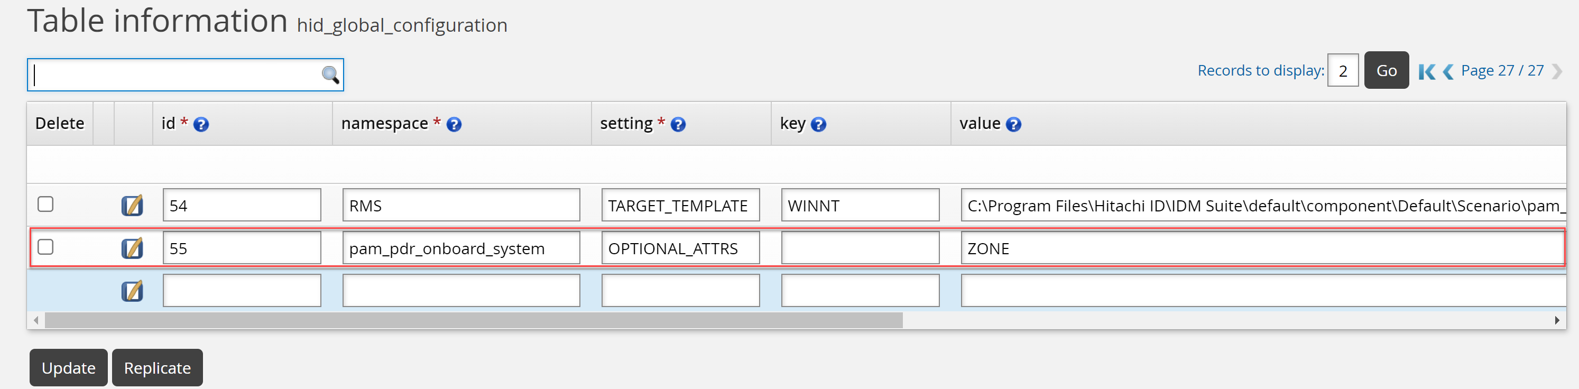Tick delete checkbox for row 55
The width and height of the screenshot is (1579, 389).
click(45, 247)
